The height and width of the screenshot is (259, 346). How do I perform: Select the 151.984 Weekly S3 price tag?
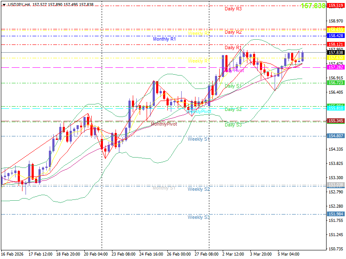pos(336,214)
